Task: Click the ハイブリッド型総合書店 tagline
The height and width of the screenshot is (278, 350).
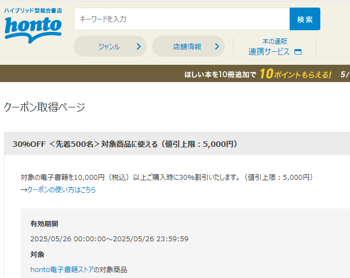Action: tap(33, 10)
